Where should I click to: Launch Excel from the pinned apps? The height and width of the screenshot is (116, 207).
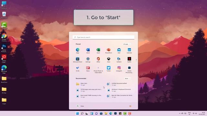point(98,51)
